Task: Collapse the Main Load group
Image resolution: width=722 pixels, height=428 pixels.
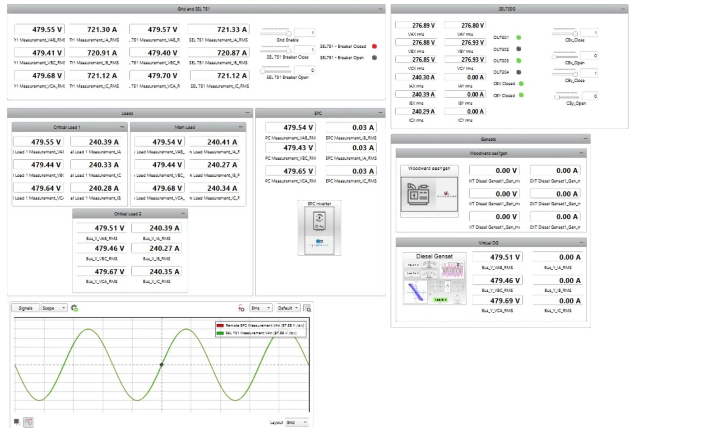Action: pos(241,127)
